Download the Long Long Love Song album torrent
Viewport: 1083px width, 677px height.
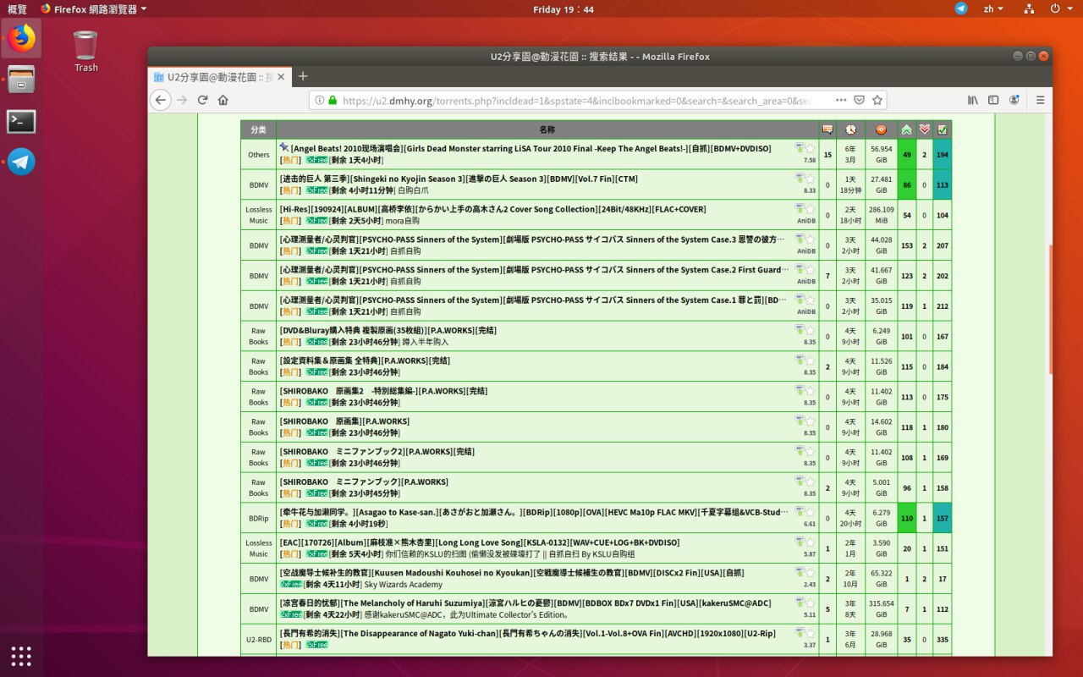pyautogui.click(x=800, y=542)
